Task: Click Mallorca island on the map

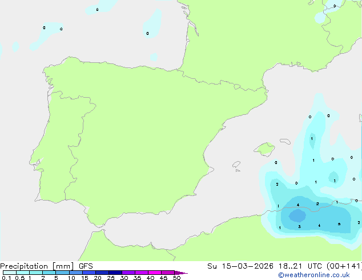Action: pos(264,149)
